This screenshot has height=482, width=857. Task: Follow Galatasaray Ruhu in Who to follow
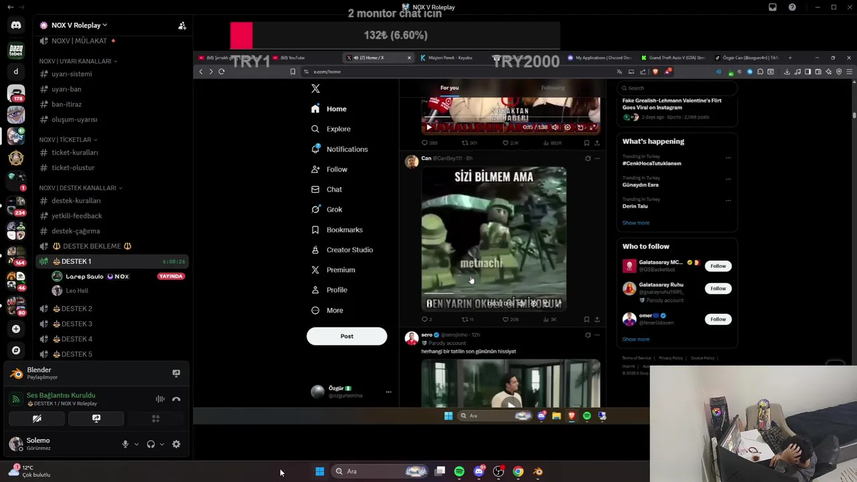pos(718,289)
